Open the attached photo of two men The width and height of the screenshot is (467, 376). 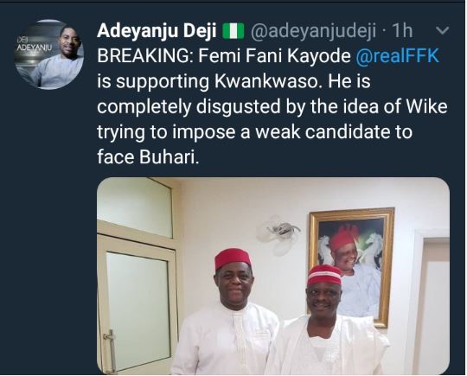tap(273, 276)
